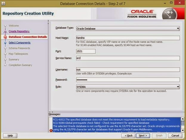The width and height of the screenshot is (186, 140).
Task: Click the Summary step label
Action: 14,60
